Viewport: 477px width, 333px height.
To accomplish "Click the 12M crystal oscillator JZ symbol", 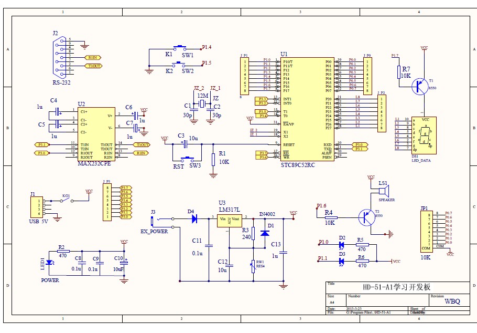I will (202, 105).
